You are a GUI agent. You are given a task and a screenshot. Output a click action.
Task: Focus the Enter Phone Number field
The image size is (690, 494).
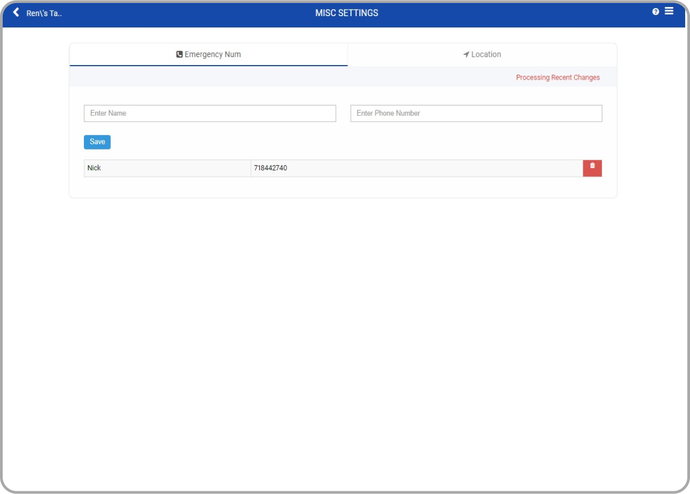point(476,113)
